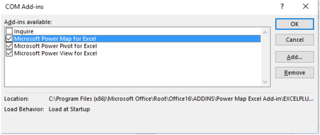The height and width of the screenshot is (135, 320).
Task: Click the list scroll up arrow
Action: coord(265,32)
